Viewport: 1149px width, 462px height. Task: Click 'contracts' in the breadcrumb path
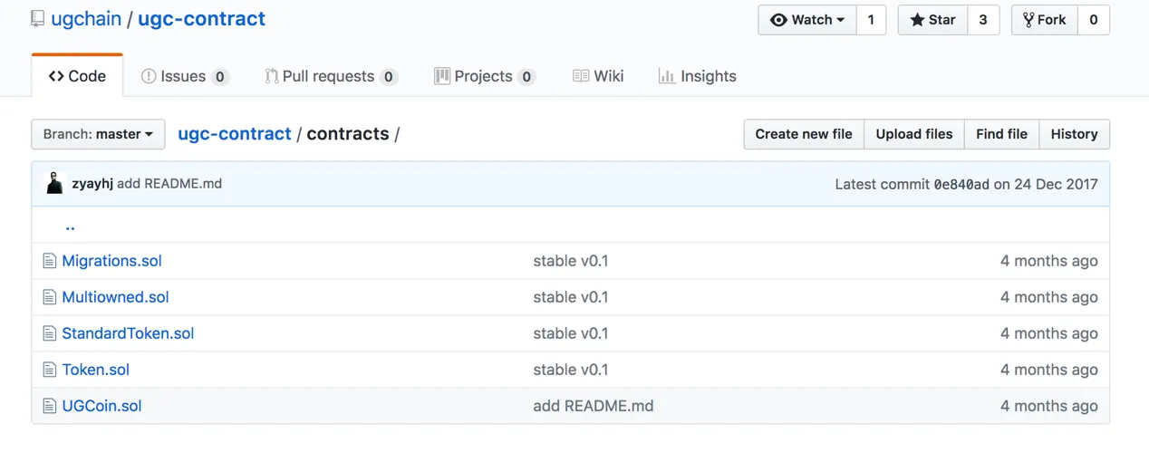point(348,134)
